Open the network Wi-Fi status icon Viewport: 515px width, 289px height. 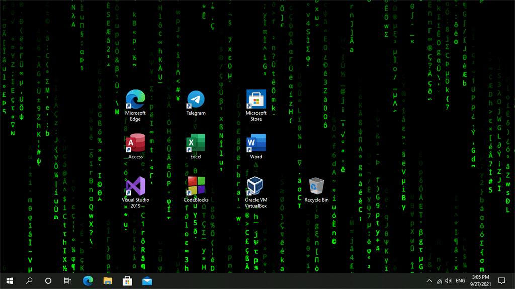pyautogui.click(x=439, y=281)
